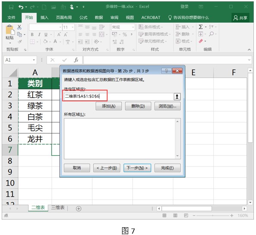Switch to Page Layout view icon
The image size is (256, 235).
coord(175,215)
